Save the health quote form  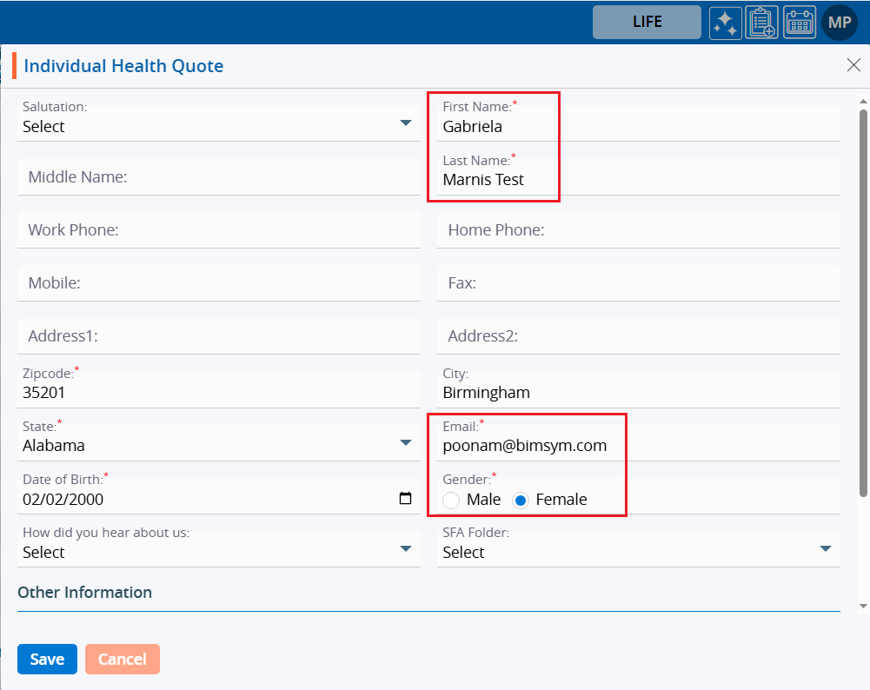click(47, 660)
